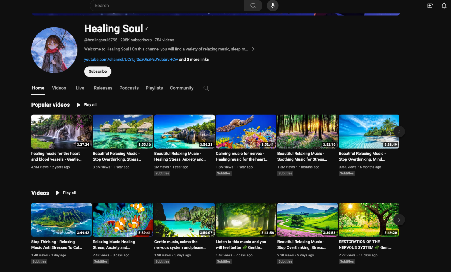Click into the Search input field

(x=167, y=6)
